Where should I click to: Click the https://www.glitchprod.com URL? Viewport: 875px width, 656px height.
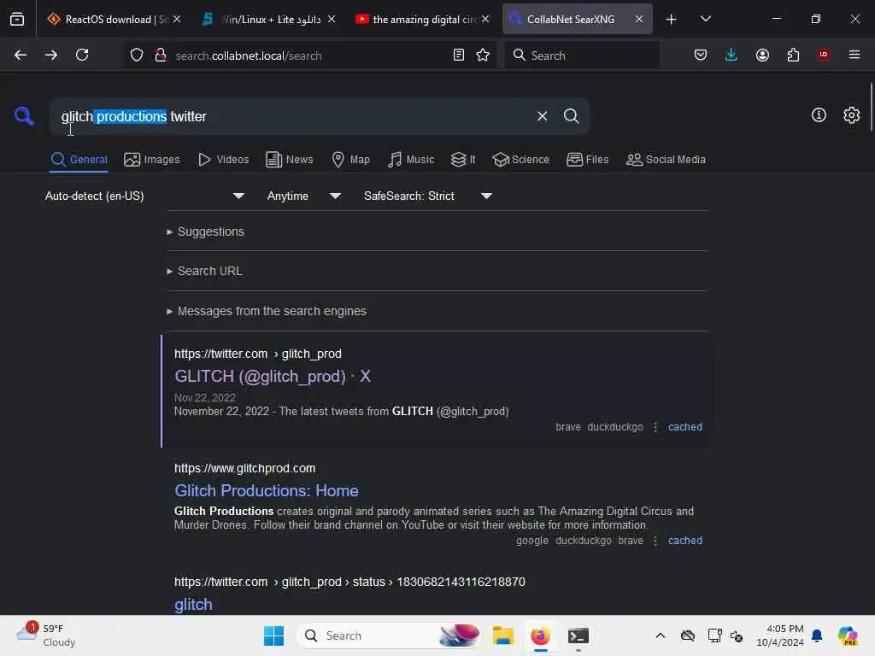click(x=244, y=468)
